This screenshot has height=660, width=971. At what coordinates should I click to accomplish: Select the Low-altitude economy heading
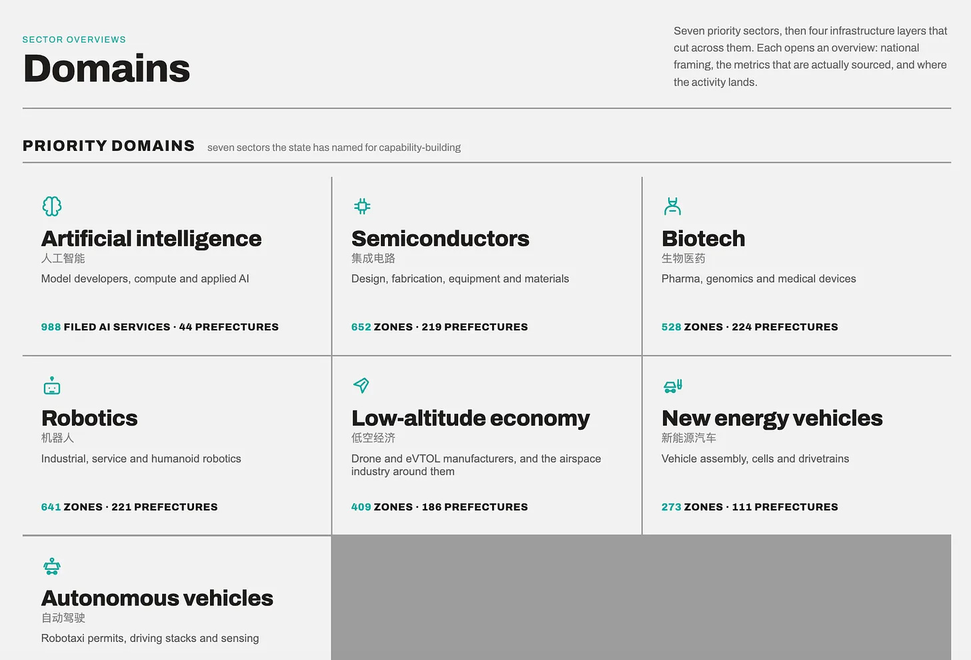(x=470, y=418)
